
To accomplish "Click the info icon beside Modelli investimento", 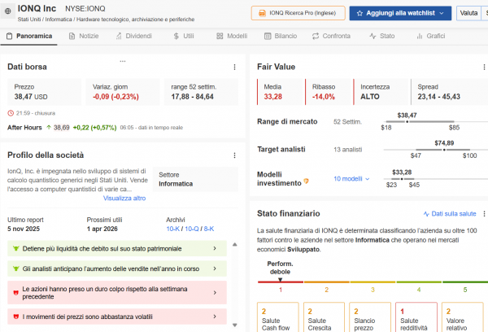I will (x=307, y=180).
